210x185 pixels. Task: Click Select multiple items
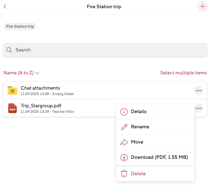(184, 73)
